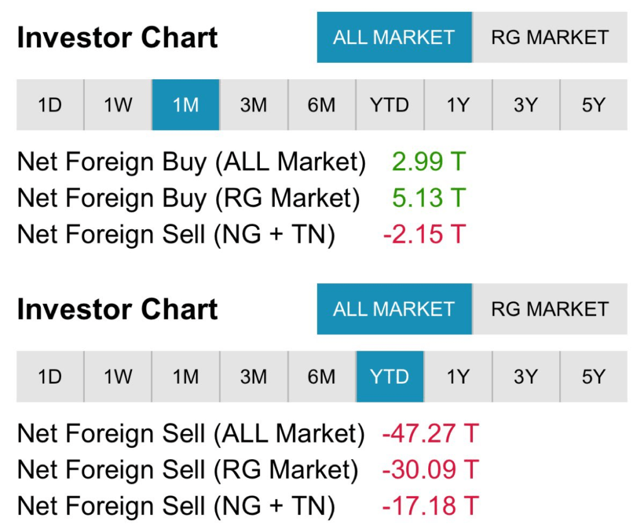Screen dimensions: 644x532
Task: Choose 1Y range in bottom chart
Action: tap(458, 376)
